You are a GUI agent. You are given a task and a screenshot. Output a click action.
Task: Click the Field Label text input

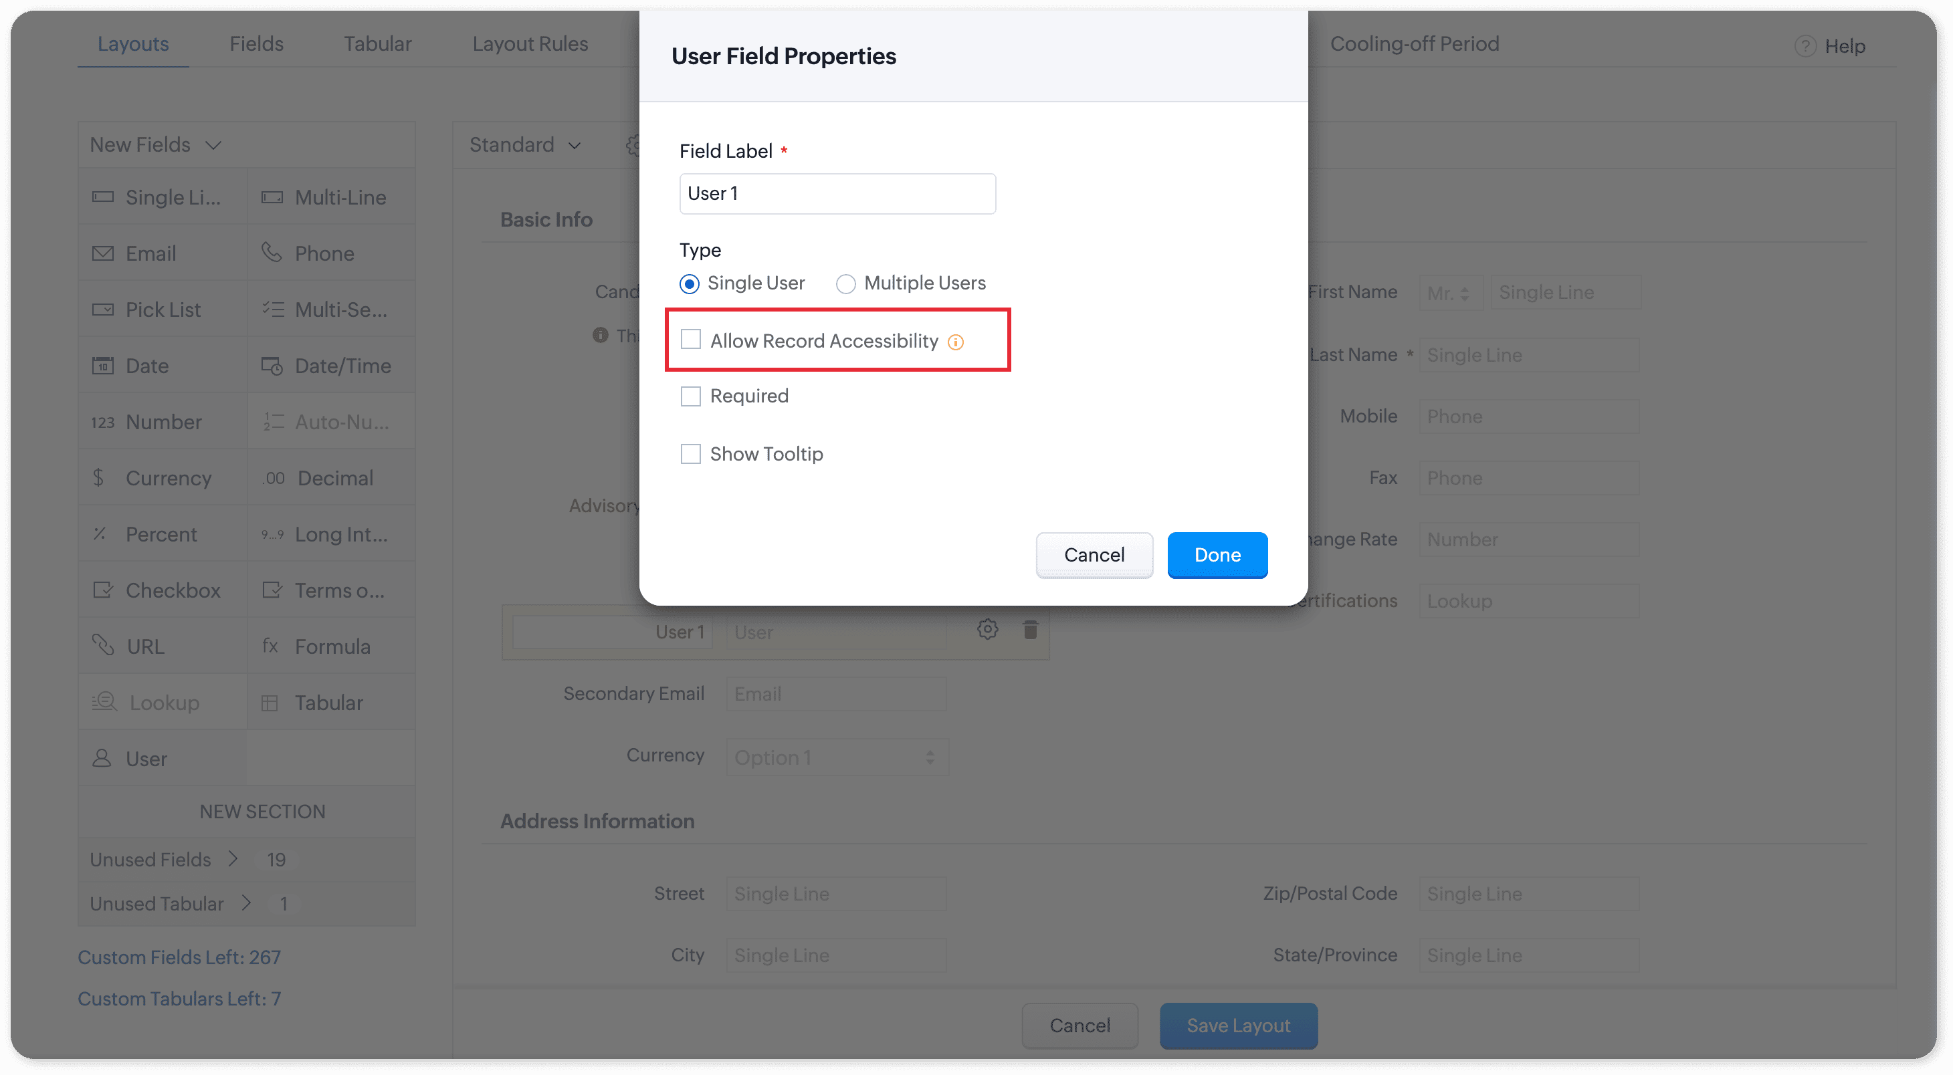[837, 194]
